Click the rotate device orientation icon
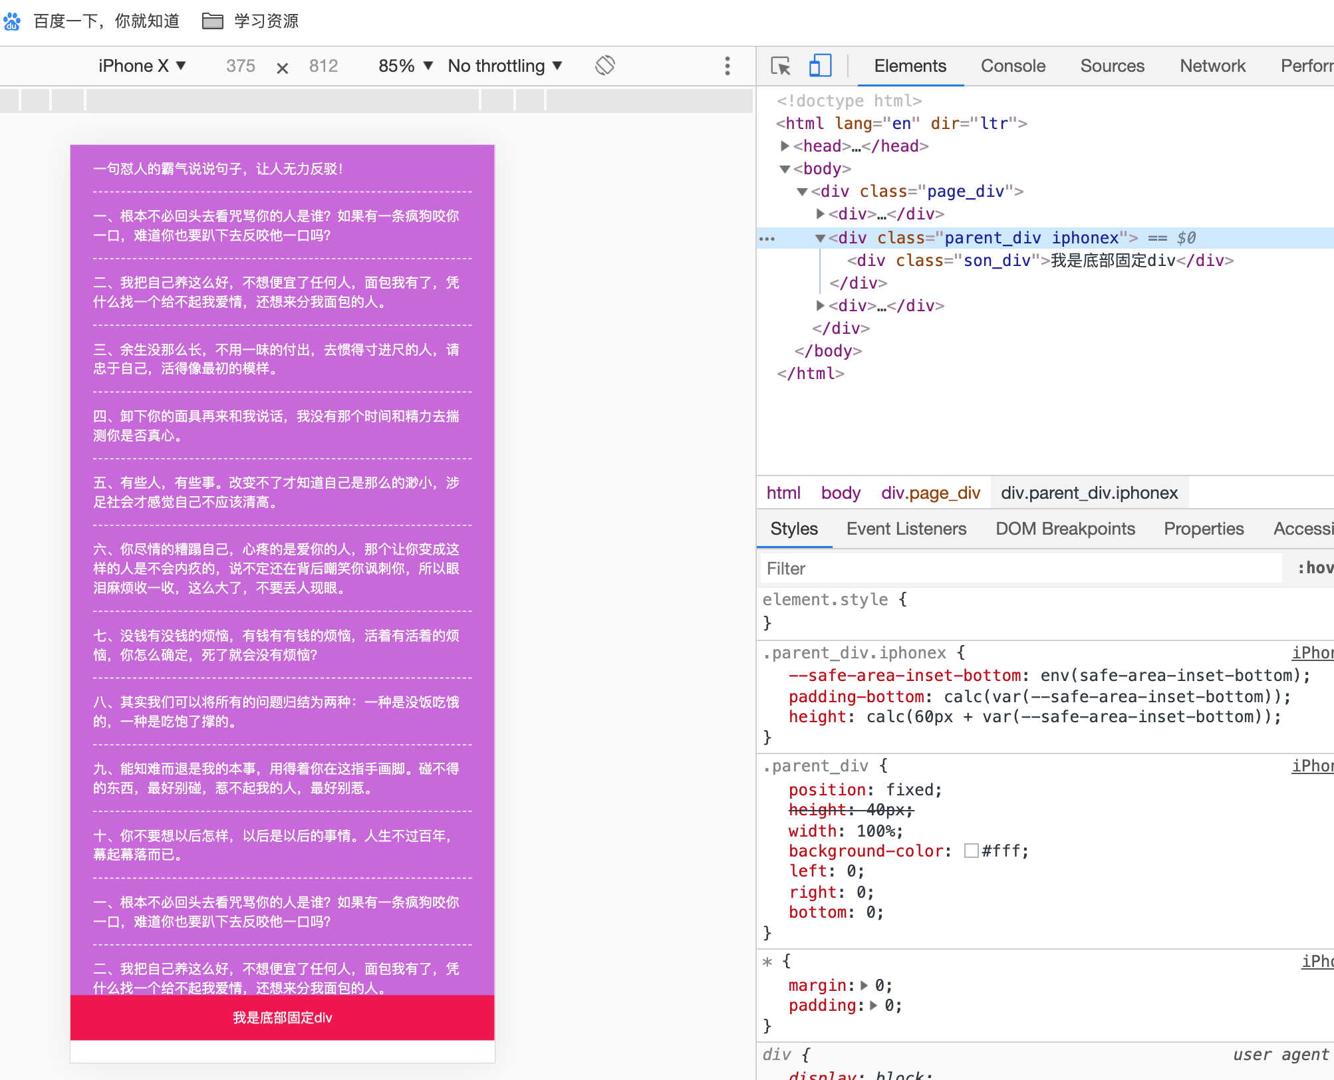The height and width of the screenshot is (1080, 1334). click(604, 66)
